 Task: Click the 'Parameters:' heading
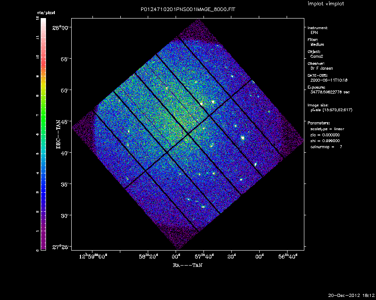pos(318,123)
